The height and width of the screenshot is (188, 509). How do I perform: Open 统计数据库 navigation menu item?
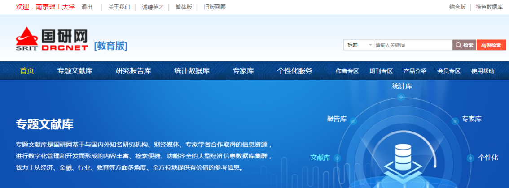192,71
